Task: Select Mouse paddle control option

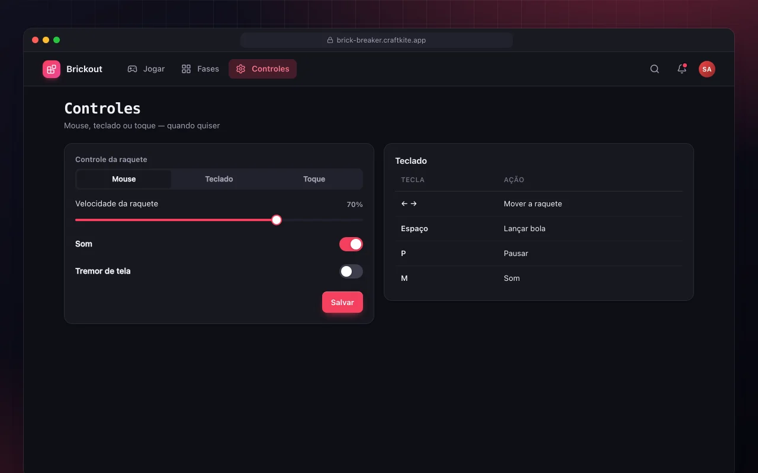Action: click(x=124, y=179)
